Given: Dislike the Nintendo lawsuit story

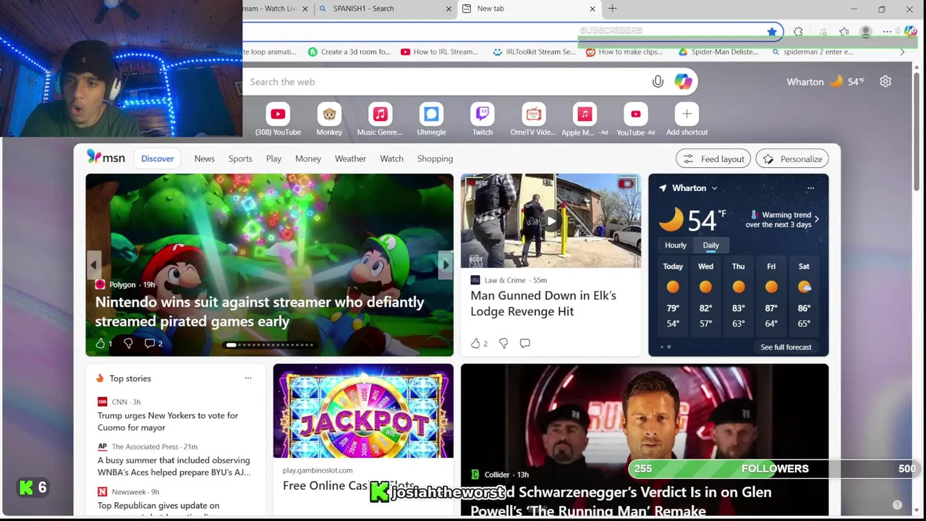Looking at the screenshot, I should click(x=128, y=343).
